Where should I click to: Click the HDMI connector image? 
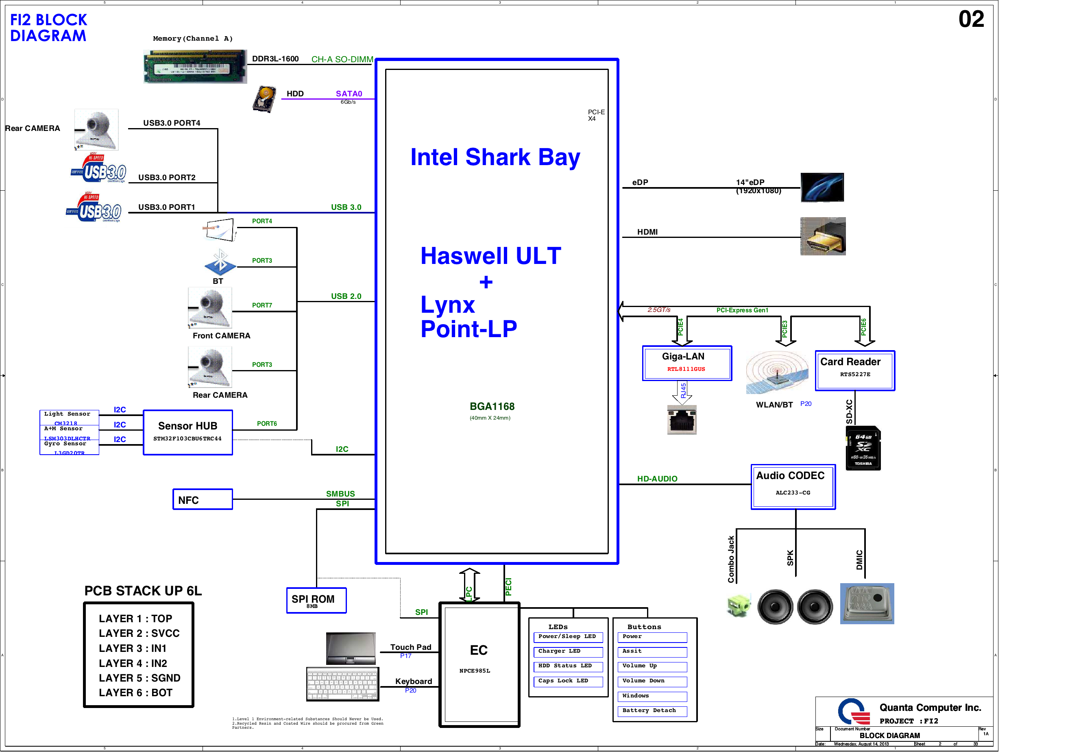pos(823,236)
